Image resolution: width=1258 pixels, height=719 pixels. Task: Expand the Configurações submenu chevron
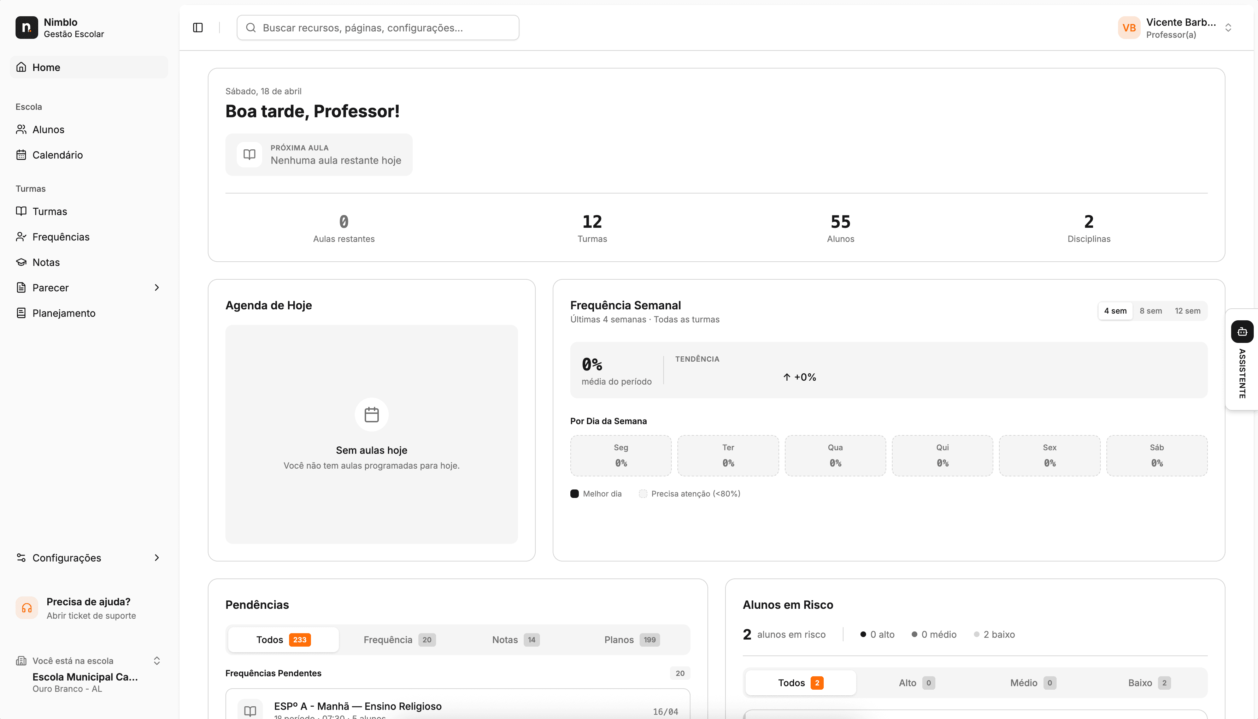click(157, 558)
